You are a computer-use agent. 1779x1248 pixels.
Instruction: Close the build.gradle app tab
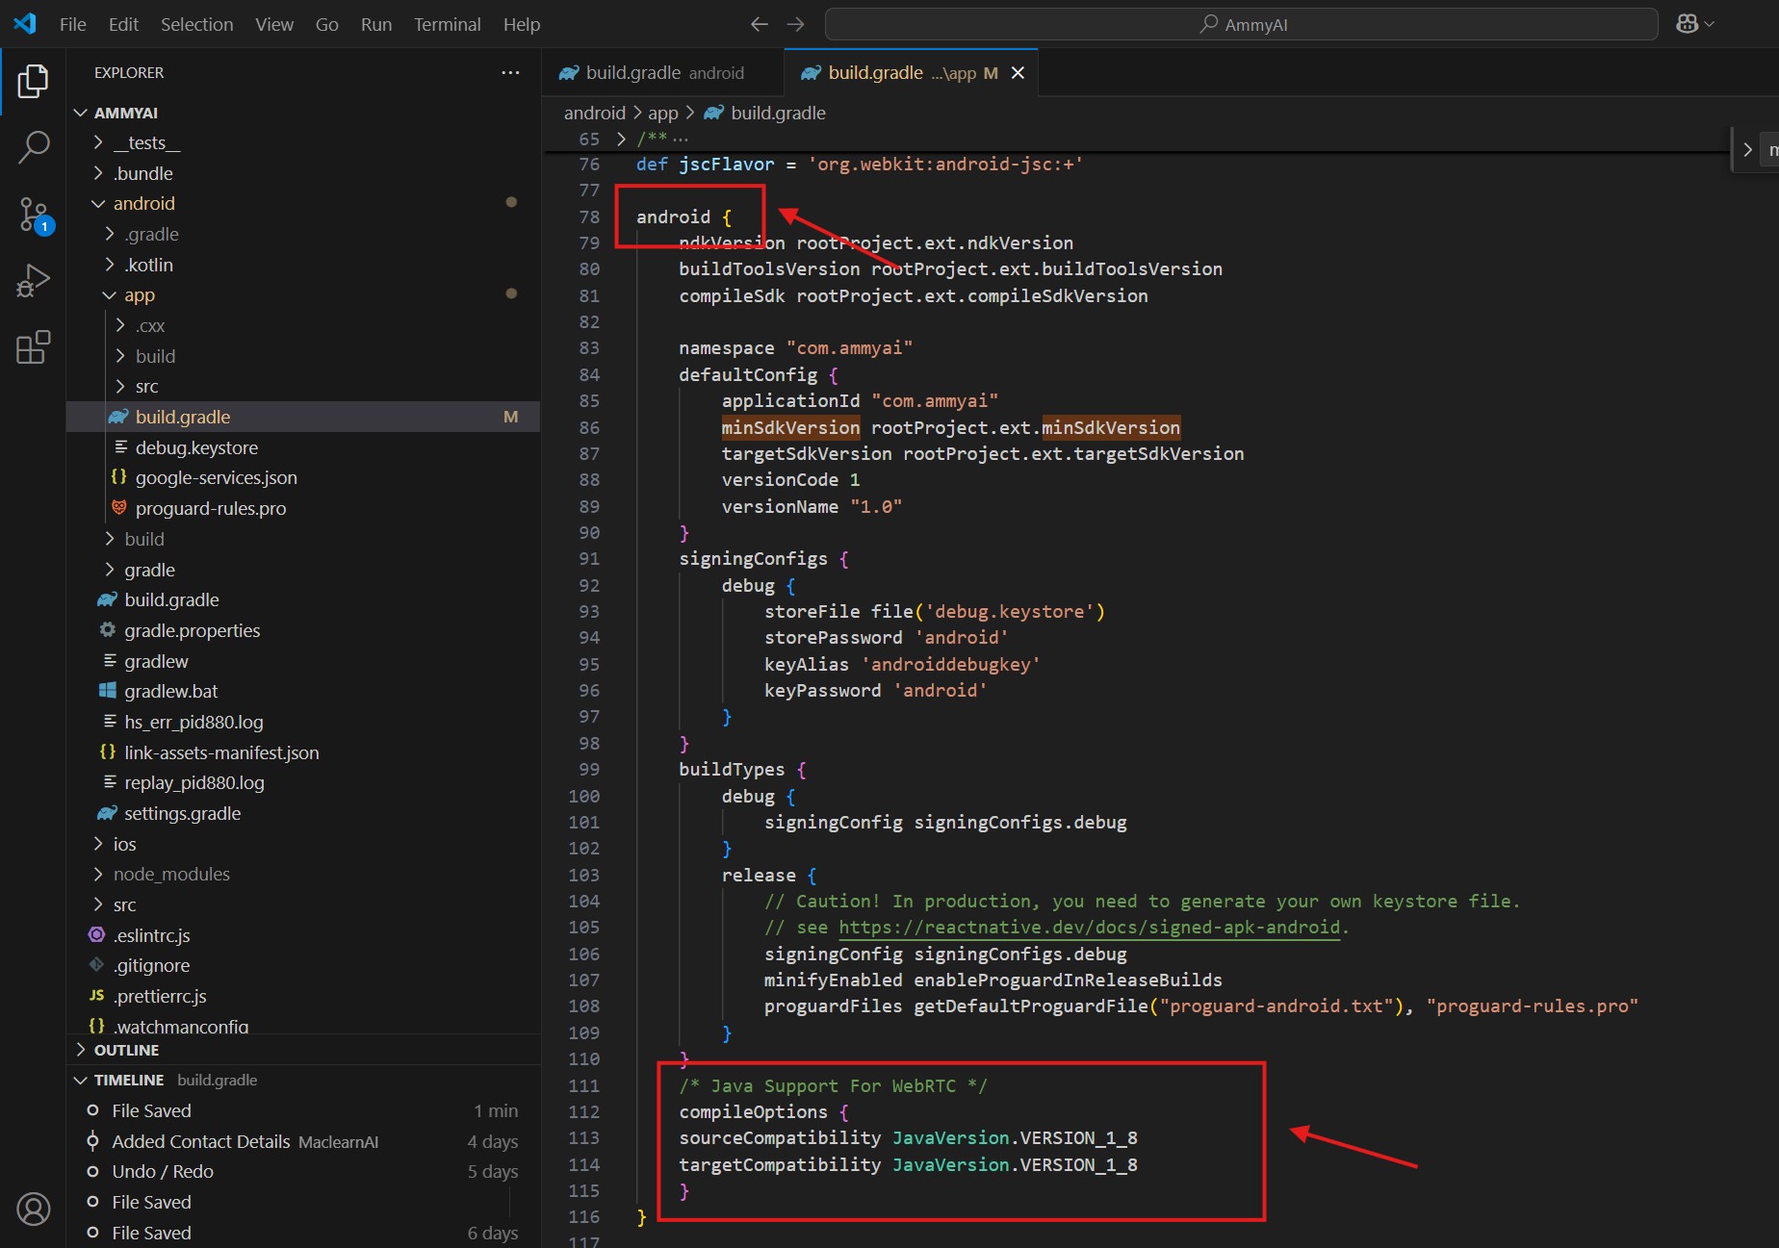click(x=1018, y=73)
